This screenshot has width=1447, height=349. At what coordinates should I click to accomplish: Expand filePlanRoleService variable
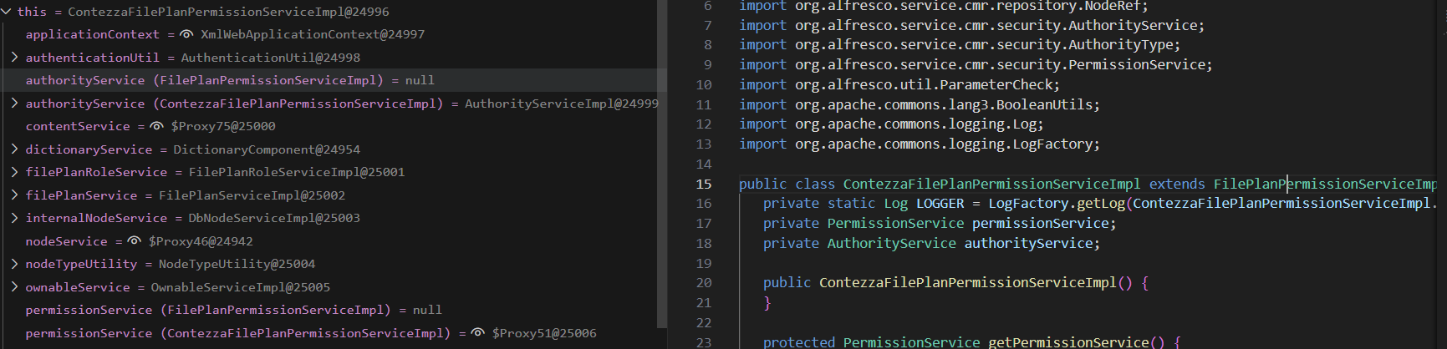14,172
